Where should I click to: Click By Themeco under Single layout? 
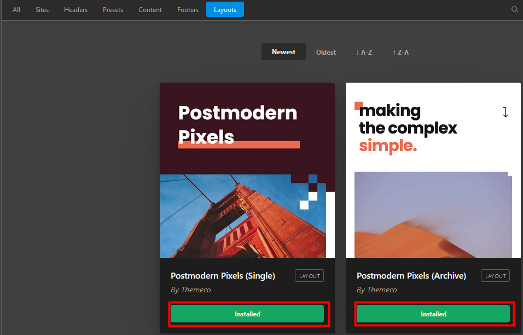pos(191,290)
